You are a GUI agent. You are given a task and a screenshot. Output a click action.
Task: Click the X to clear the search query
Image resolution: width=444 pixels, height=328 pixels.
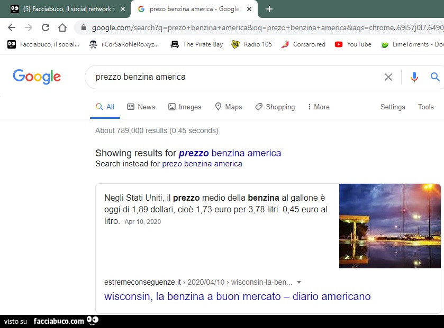coord(388,77)
